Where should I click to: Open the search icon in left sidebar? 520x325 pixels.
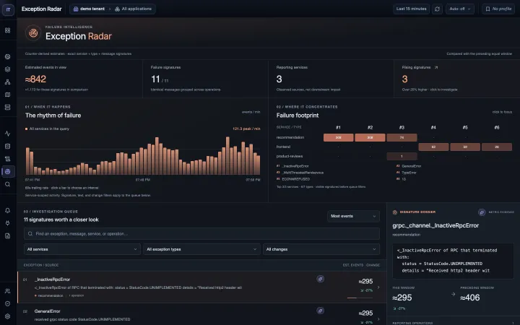coord(8,184)
